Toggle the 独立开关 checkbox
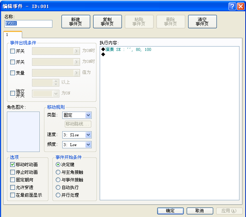 click(x=12, y=93)
